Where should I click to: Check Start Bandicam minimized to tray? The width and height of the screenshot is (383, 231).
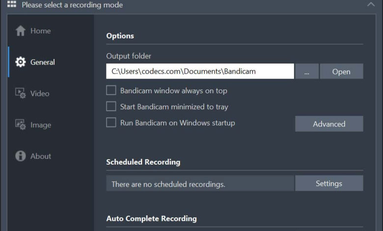pyautogui.click(x=111, y=106)
